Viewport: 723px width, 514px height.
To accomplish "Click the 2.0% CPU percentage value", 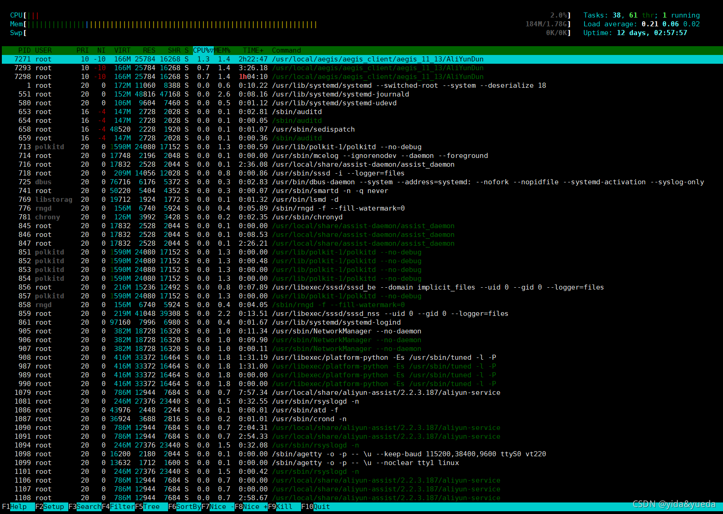I will (559, 15).
